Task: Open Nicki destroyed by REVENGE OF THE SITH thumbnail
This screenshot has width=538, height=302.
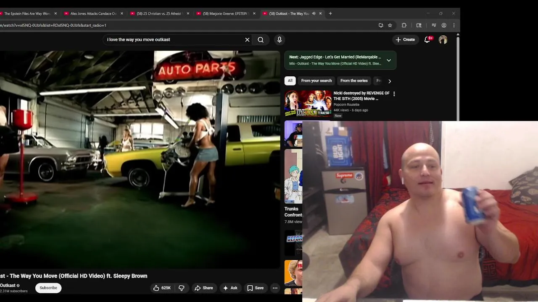Action: coord(308,104)
